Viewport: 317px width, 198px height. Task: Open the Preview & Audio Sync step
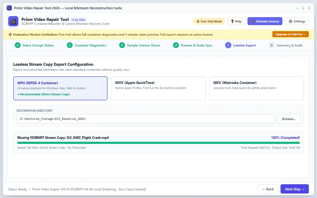pyautogui.click(x=193, y=45)
